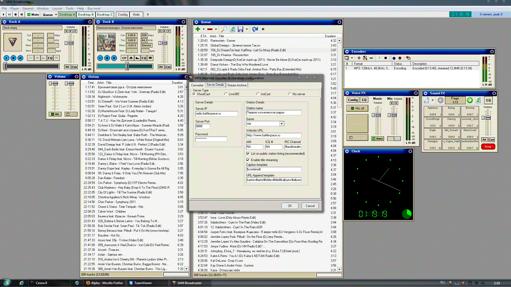
Task: Click the eject icon on Deck B
Action: 131,58
